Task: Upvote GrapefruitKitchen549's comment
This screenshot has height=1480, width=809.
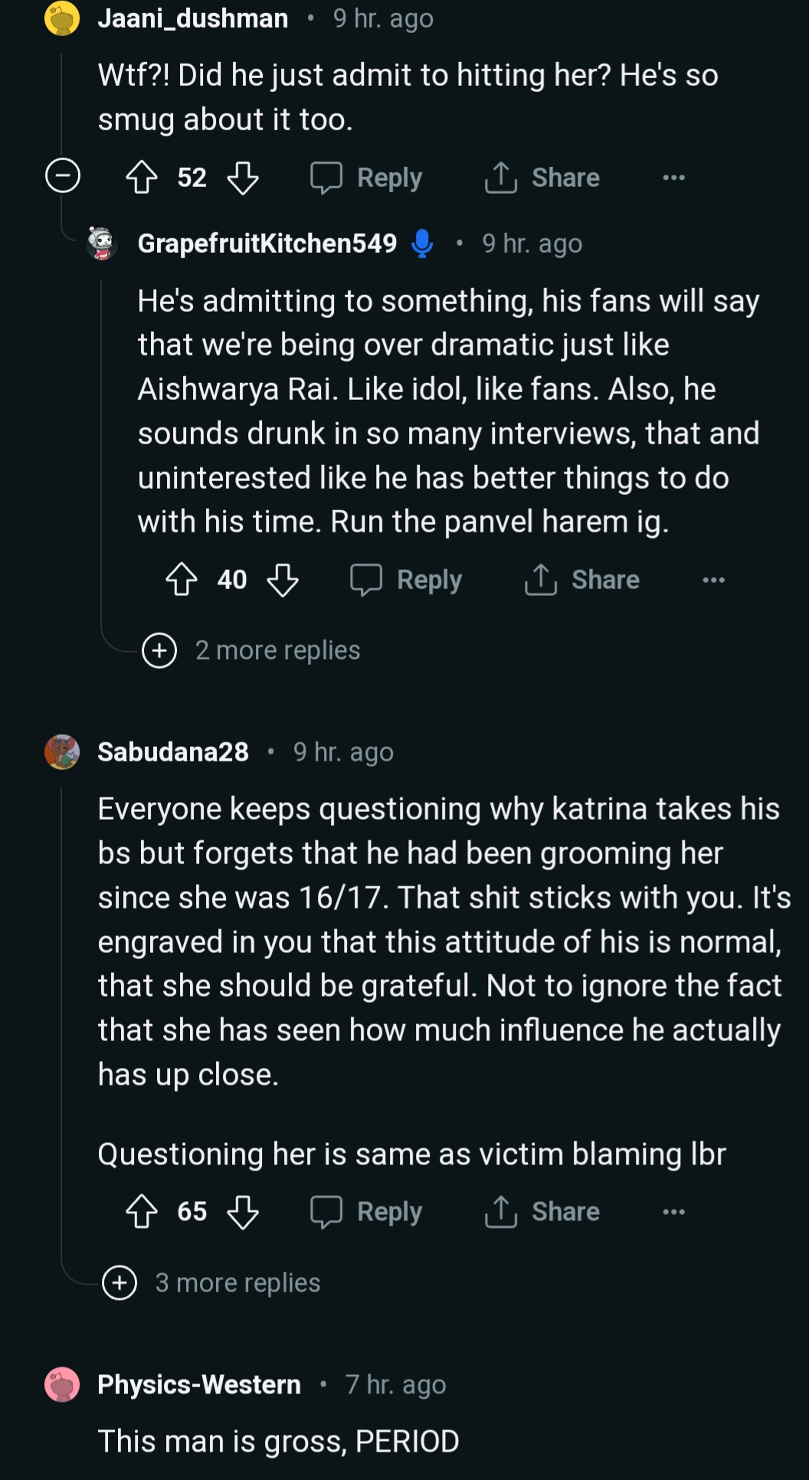Action: [x=182, y=580]
